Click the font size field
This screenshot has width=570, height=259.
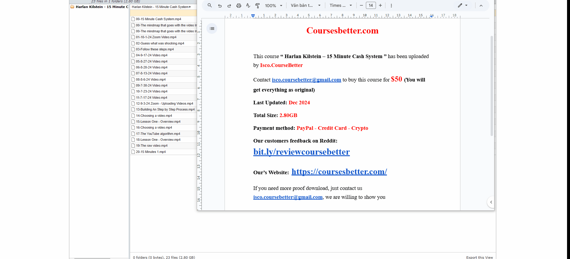pos(371,5)
